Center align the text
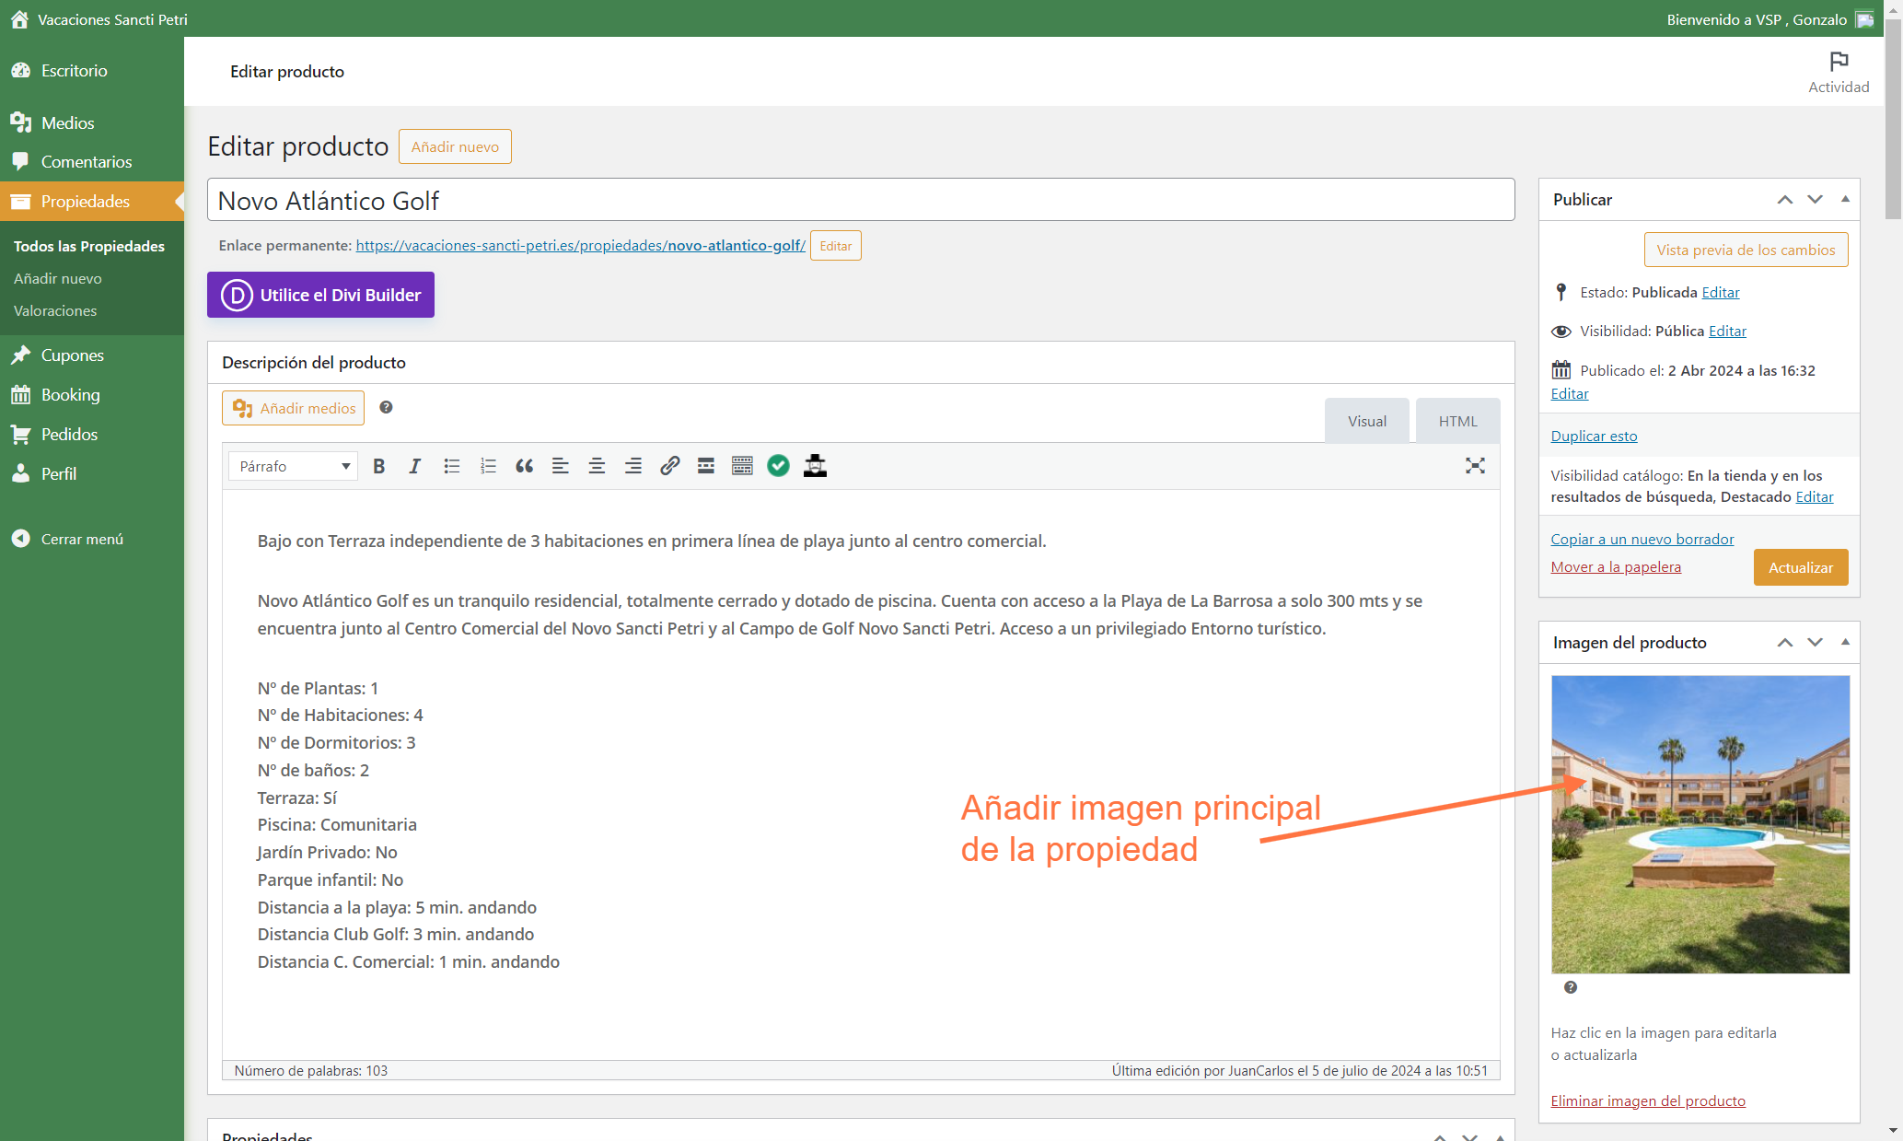 tap(597, 466)
